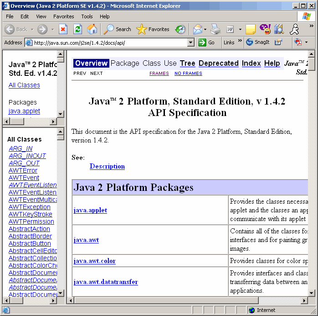Open the Tools menu
318x316 pixels.
[x=87, y=16]
